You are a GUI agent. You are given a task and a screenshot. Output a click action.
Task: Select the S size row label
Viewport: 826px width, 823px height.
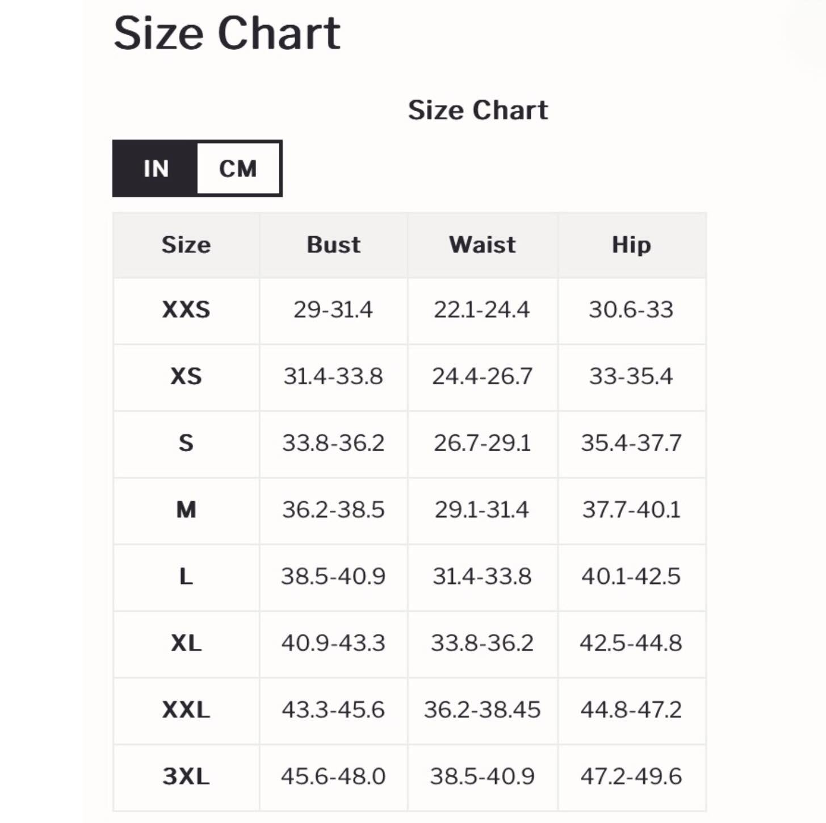pos(186,443)
